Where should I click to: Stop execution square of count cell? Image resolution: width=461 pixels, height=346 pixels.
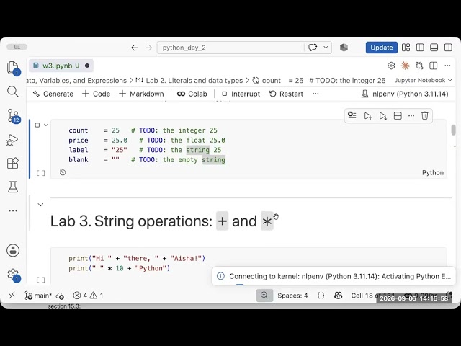click(x=37, y=125)
